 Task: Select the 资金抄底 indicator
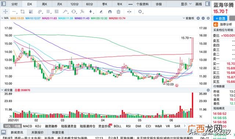[104, 126]
